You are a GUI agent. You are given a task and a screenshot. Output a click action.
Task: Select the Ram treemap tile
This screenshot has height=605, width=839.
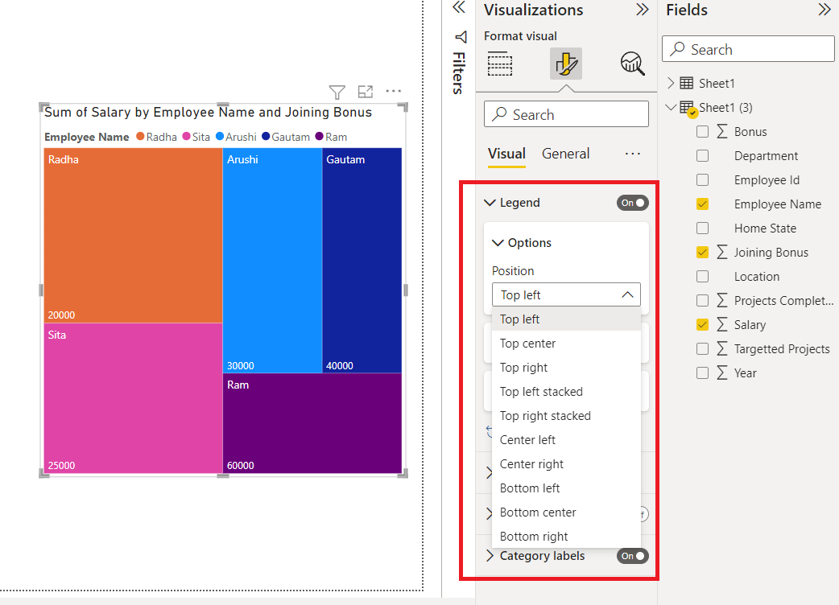312,423
